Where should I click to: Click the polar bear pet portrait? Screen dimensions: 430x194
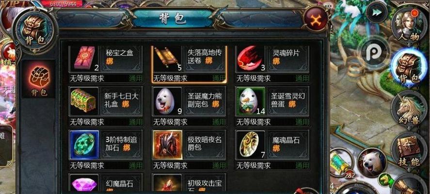tap(372, 162)
